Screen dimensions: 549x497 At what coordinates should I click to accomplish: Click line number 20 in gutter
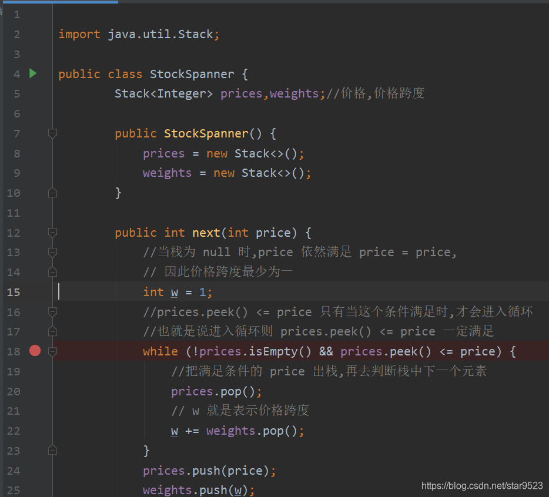(14, 391)
